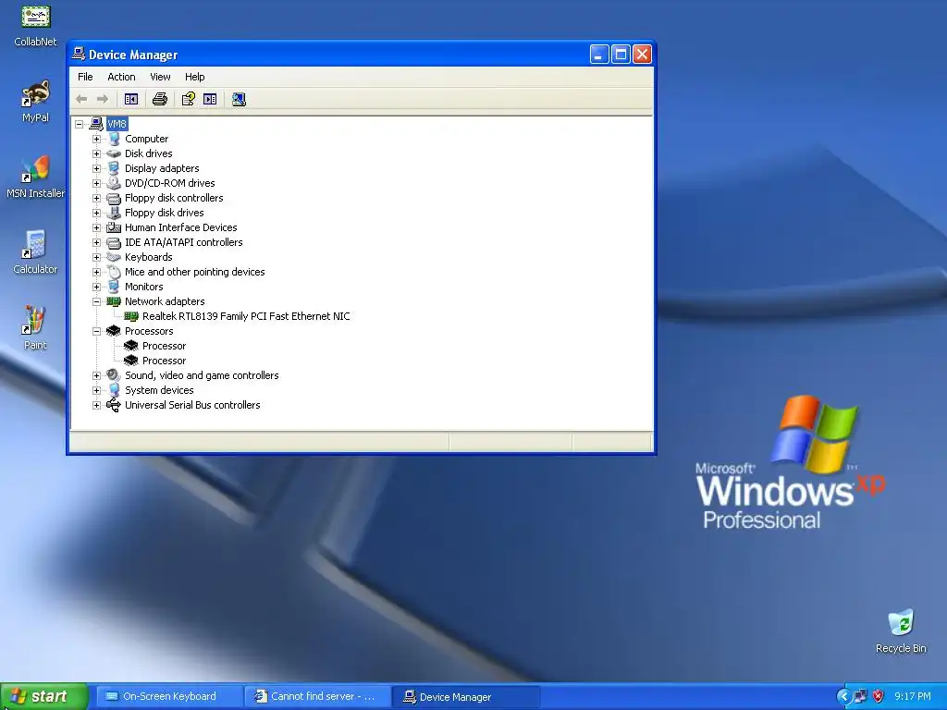The image size is (947, 710).
Task: Open the Action menu
Action: (x=121, y=77)
